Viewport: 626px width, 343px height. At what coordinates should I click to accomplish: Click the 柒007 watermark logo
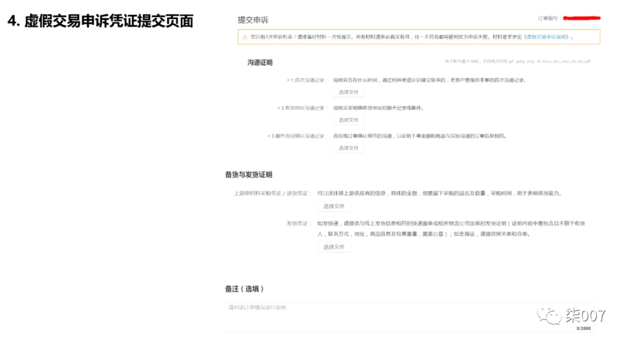pos(570,316)
